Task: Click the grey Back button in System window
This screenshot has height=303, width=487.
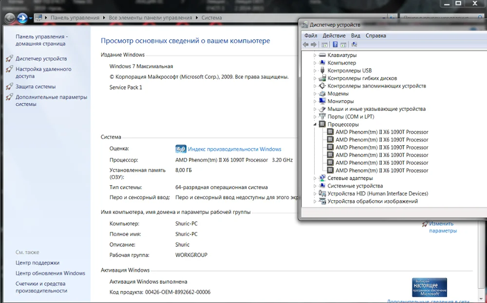Action: pos(10,18)
